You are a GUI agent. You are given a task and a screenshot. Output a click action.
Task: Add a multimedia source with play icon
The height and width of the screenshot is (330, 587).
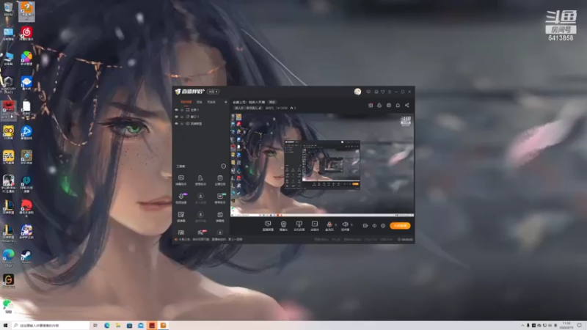click(x=315, y=226)
